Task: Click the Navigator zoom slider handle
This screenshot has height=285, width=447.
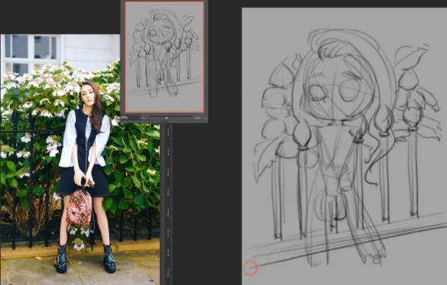Action: point(167,117)
